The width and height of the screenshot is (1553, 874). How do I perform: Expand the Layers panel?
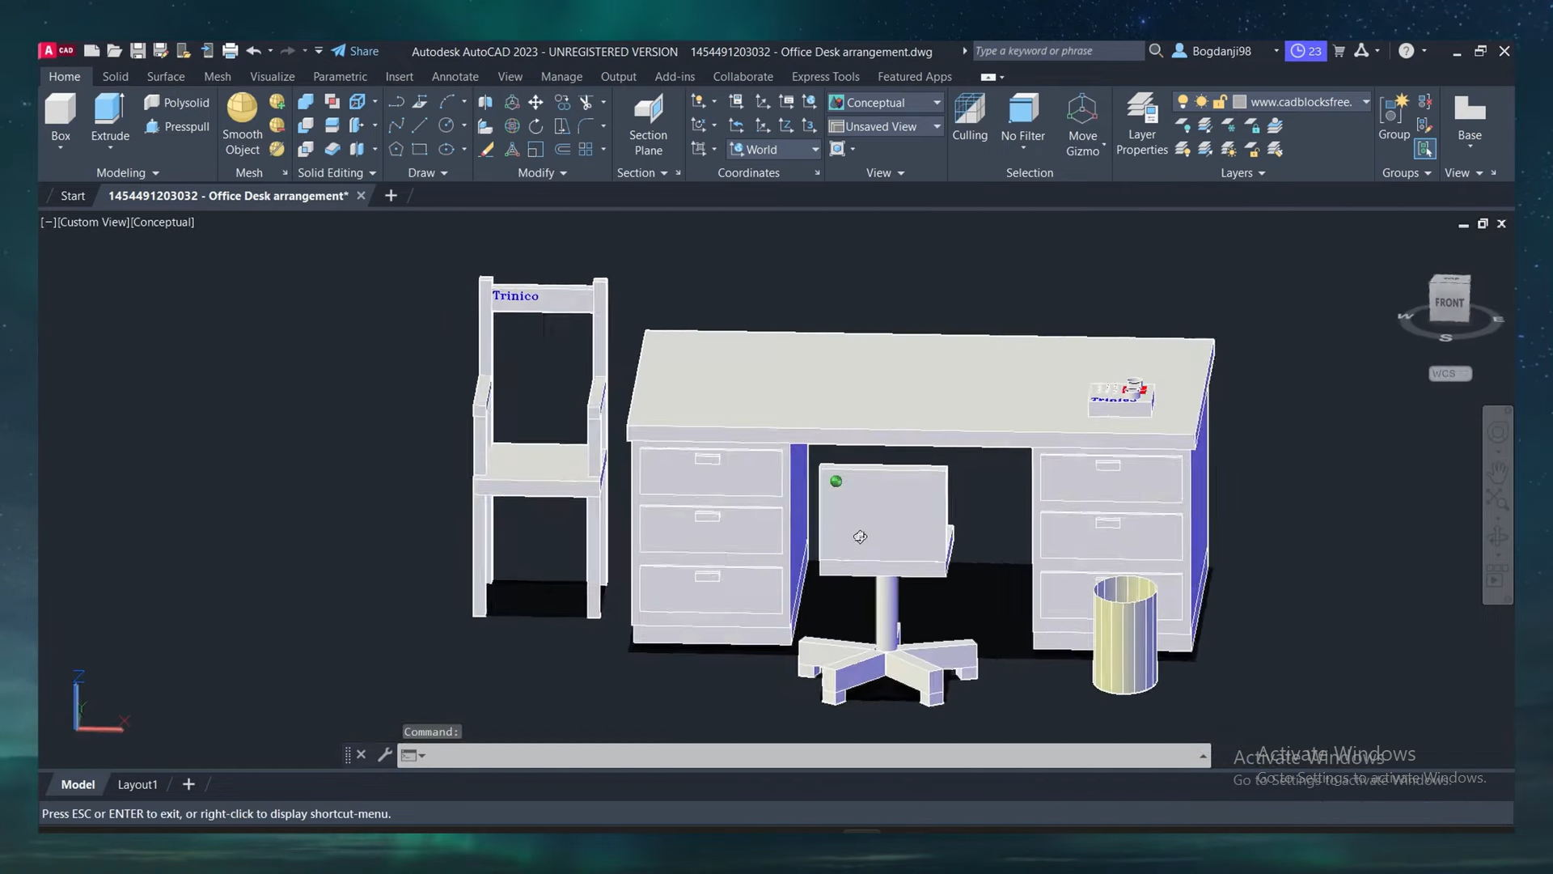tap(1242, 172)
